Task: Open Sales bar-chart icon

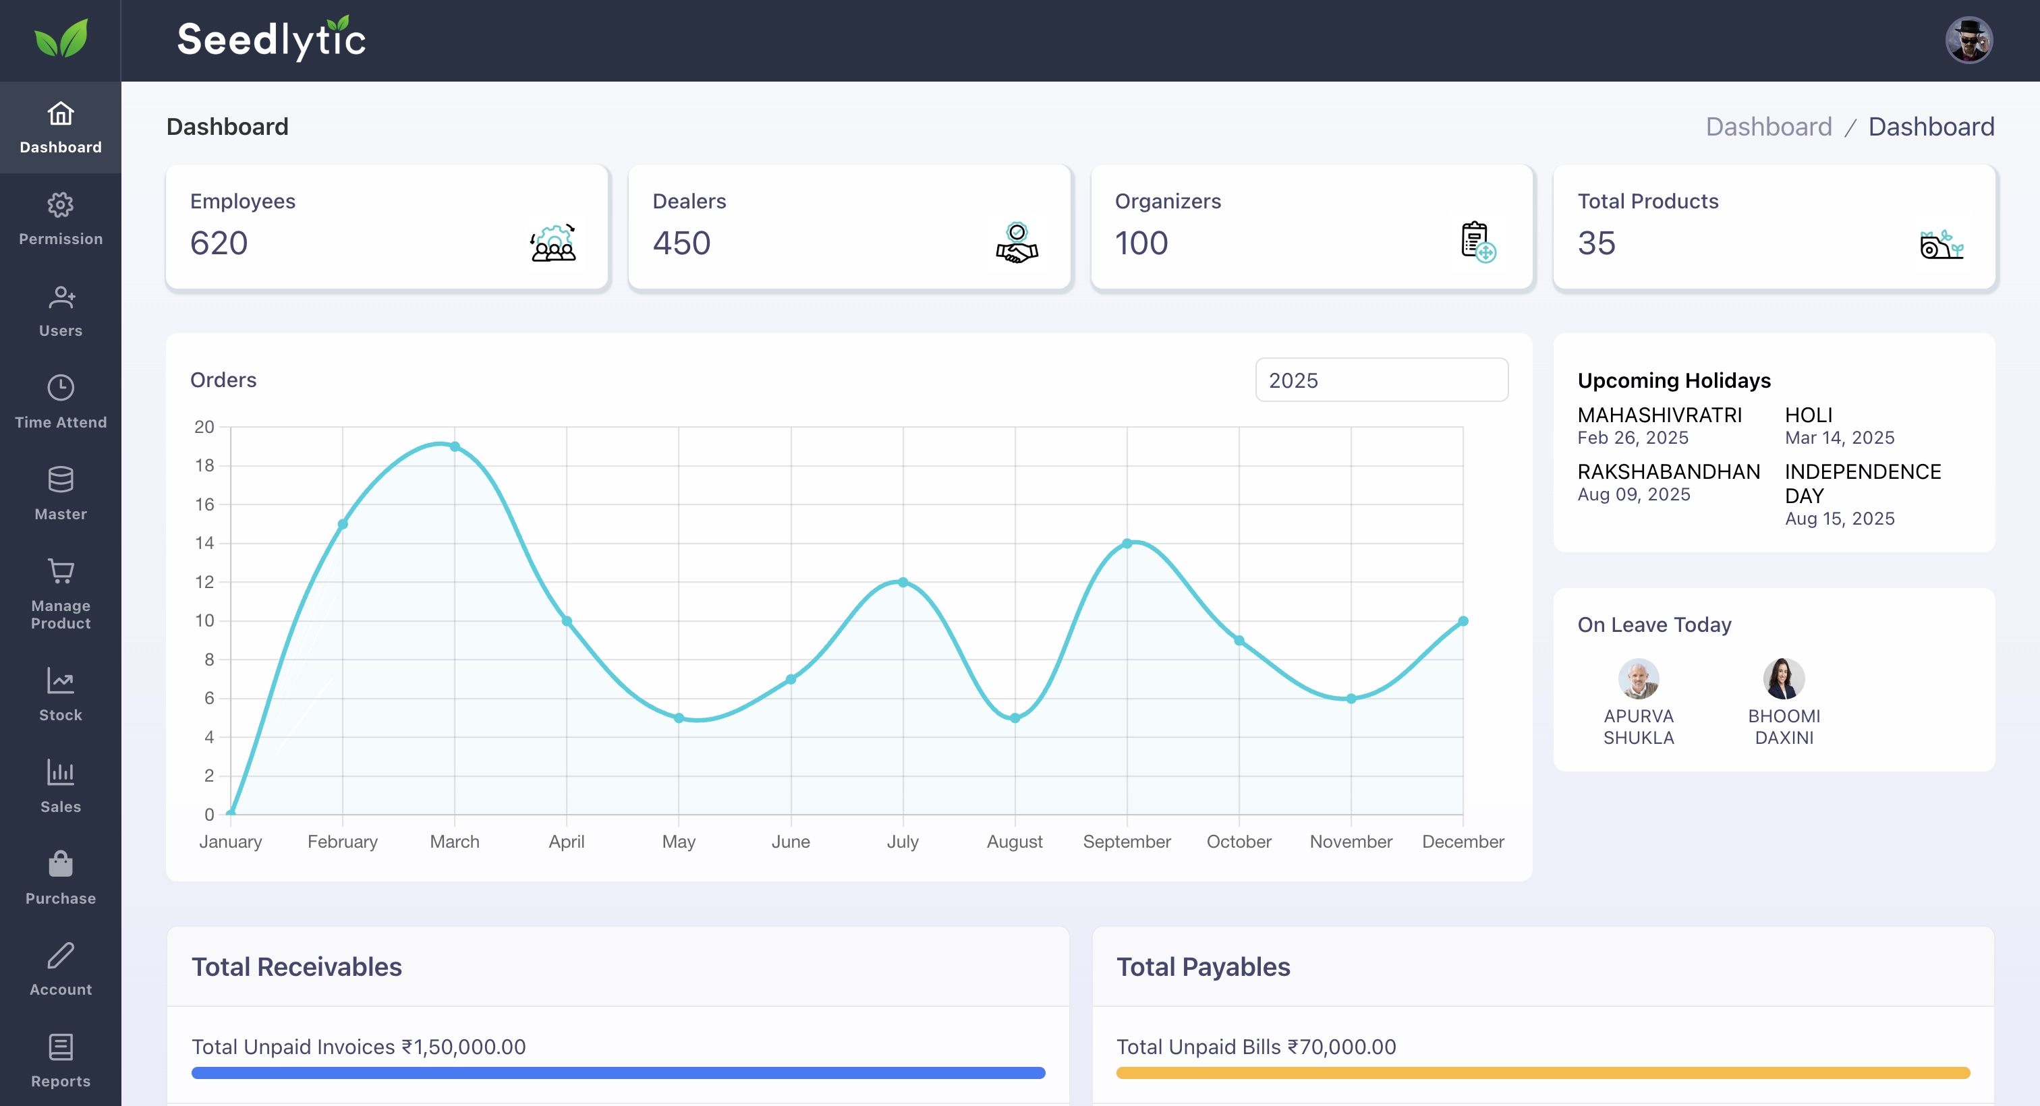Action: (61, 772)
